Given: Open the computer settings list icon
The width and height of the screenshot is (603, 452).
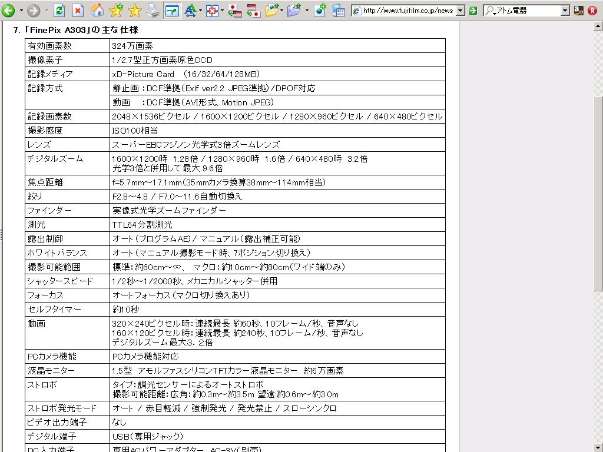Looking at the screenshot, I should [x=339, y=11].
